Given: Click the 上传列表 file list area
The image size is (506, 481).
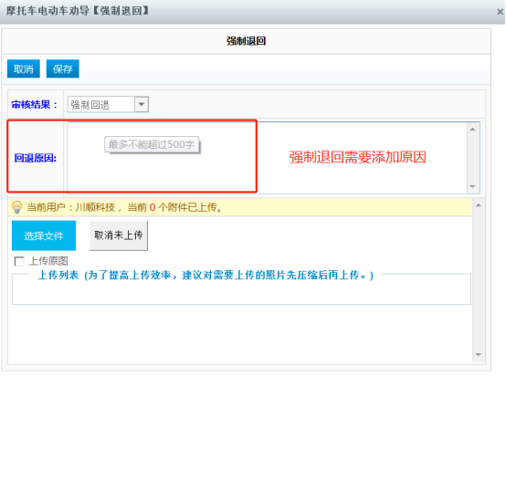Looking at the screenshot, I should coord(241,288).
